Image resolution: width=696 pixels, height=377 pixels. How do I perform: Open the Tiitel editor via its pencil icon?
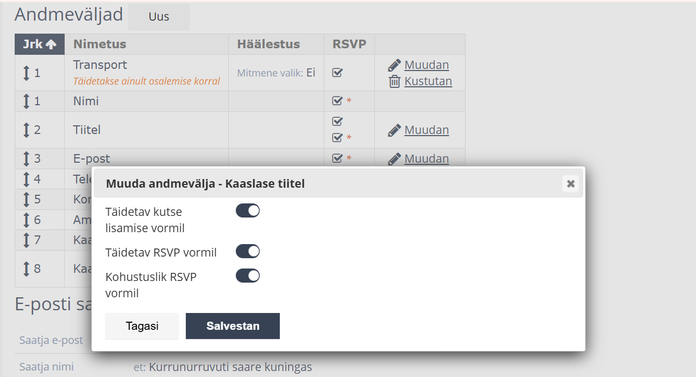tap(394, 130)
